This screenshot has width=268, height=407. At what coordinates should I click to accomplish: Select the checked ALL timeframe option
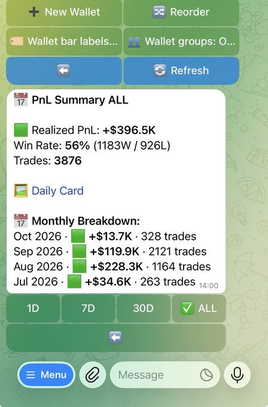click(x=199, y=308)
